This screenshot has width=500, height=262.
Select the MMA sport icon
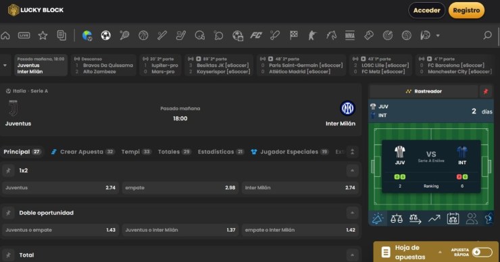point(350,35)
